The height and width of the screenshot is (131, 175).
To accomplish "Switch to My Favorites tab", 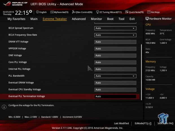I will tap(16, 19).
